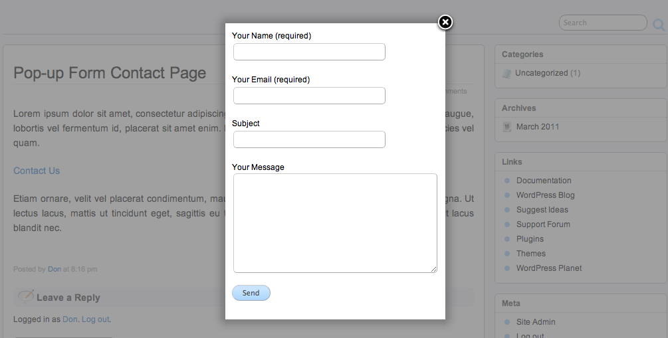The image size is (668, 338).
Task: Click the Leave a Reply pencil icon
Action: 25,296
